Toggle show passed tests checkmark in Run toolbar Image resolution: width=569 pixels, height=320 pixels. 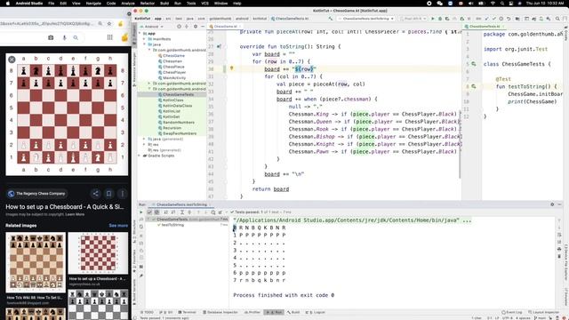point(149,212)
